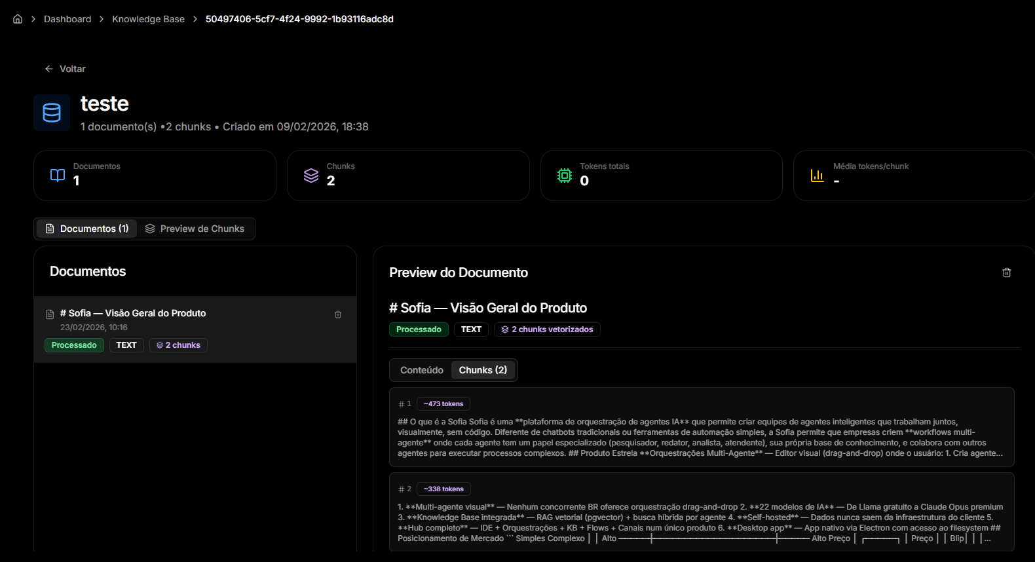
Task: Open Dashboard breadcrumb link
Action: pyautogui.click(x=67, y=19)
